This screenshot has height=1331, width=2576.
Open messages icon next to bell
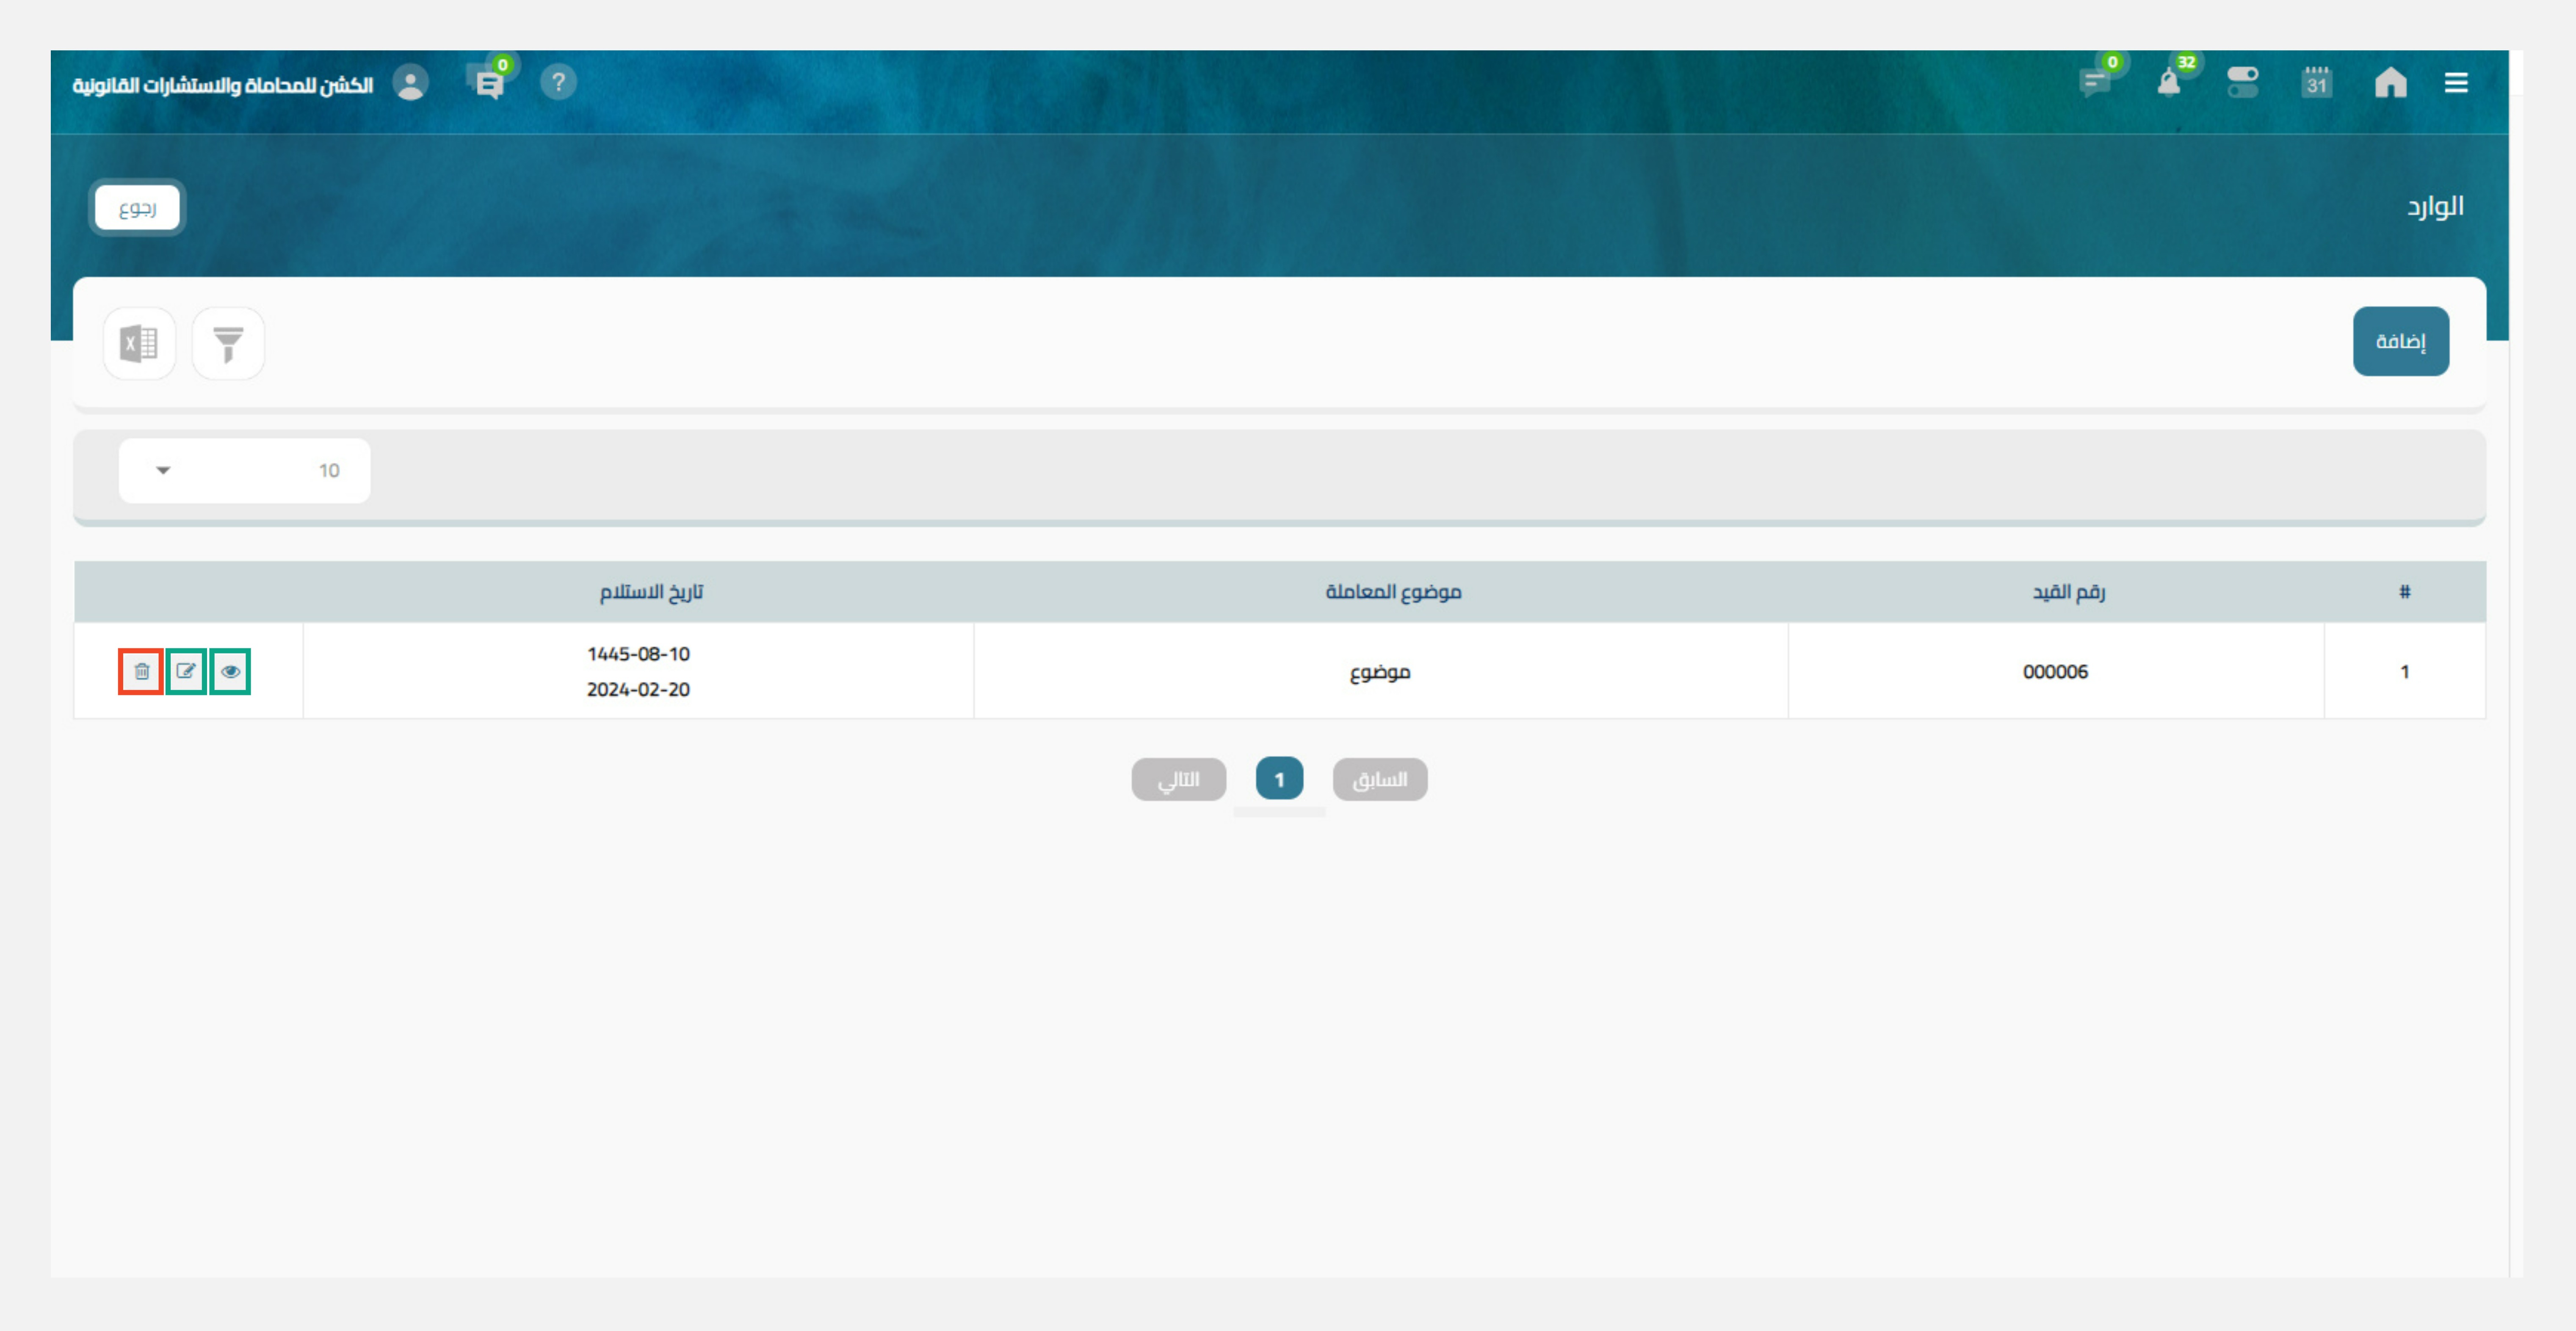point(2095,83)
